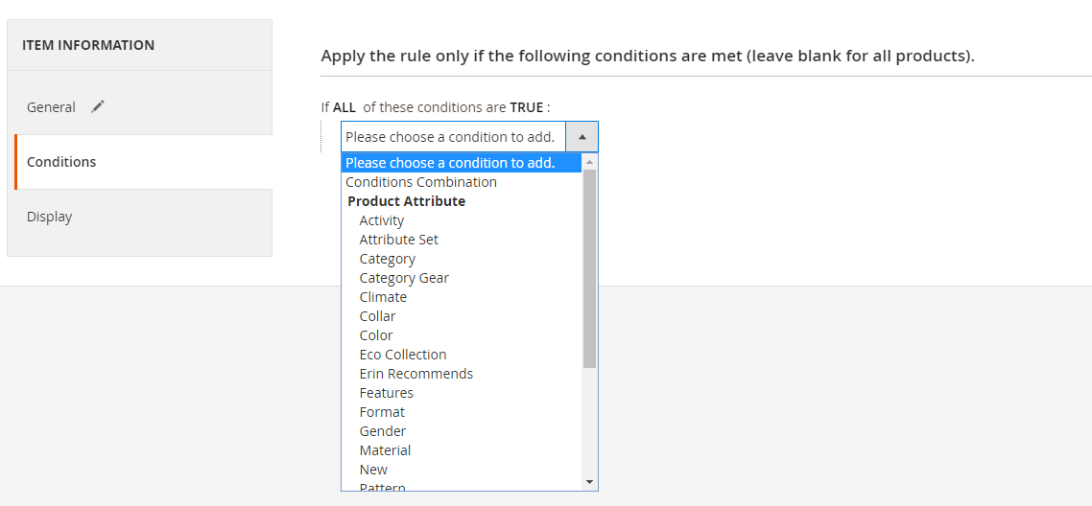Click the dropdown list scroll-up arrow
Image resolution: width=1092 pixels, height=506 pixels.
click(589, 162)
